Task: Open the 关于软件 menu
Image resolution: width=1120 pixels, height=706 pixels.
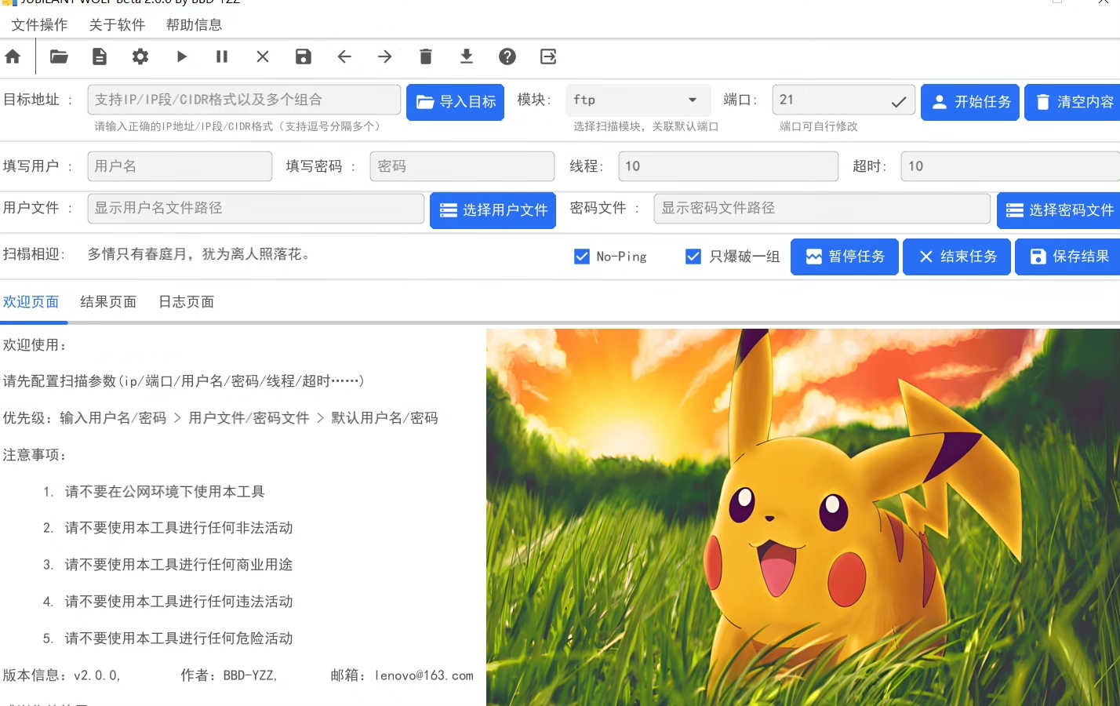Action: coord(117,25)
